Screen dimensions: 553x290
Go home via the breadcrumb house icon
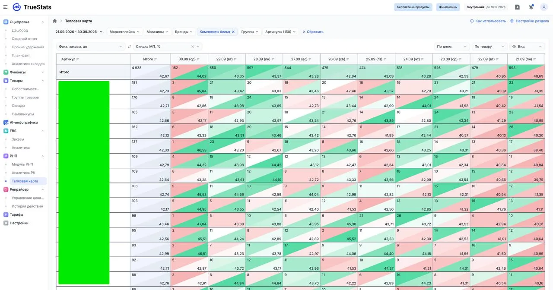(x=55, y=21)
